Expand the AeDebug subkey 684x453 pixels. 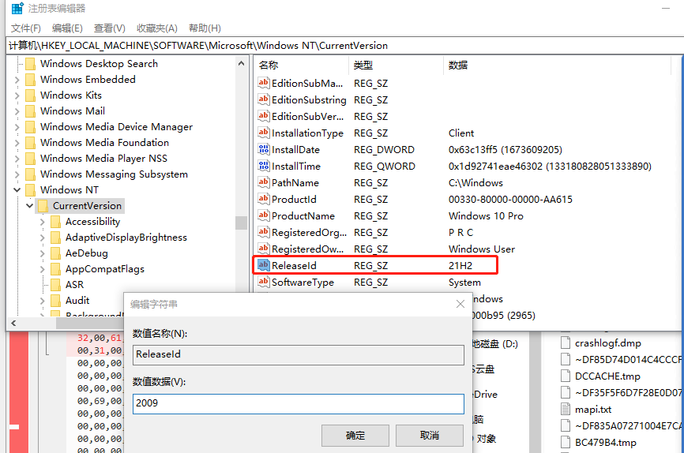pos(43,253)
